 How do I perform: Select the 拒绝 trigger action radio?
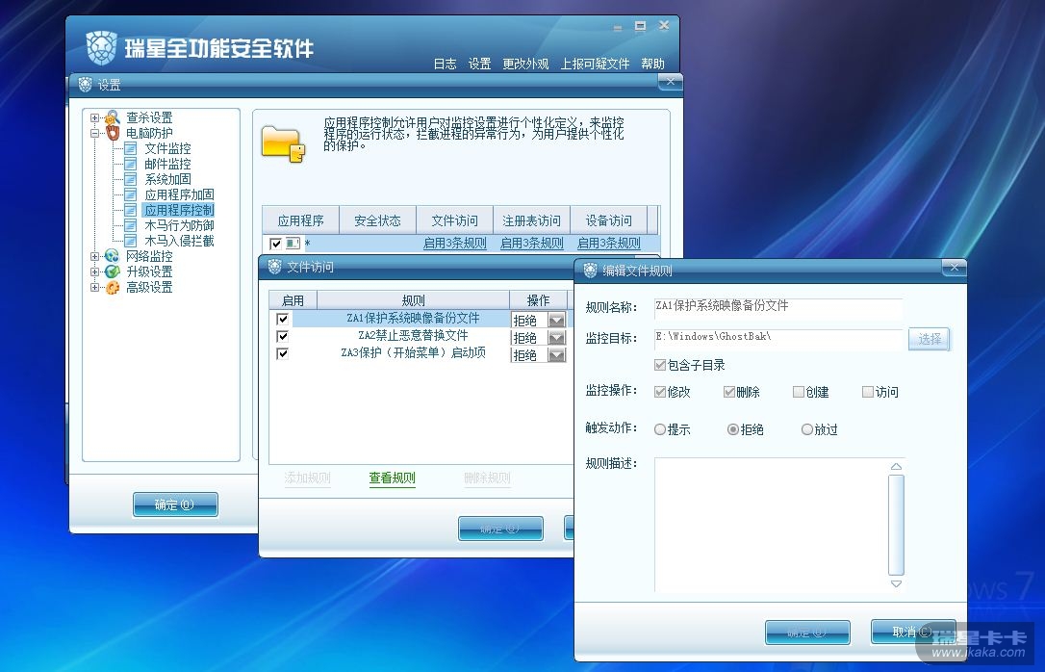(733, 430)
